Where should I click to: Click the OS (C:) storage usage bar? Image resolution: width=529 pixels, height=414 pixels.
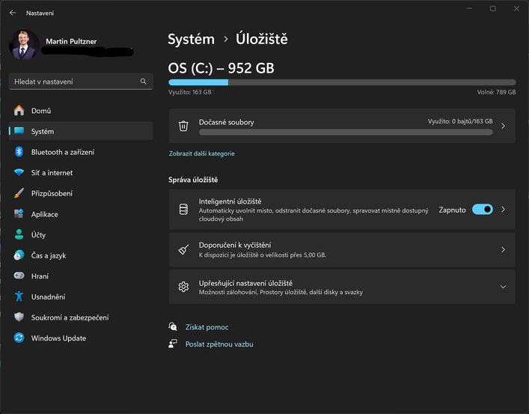342,82
